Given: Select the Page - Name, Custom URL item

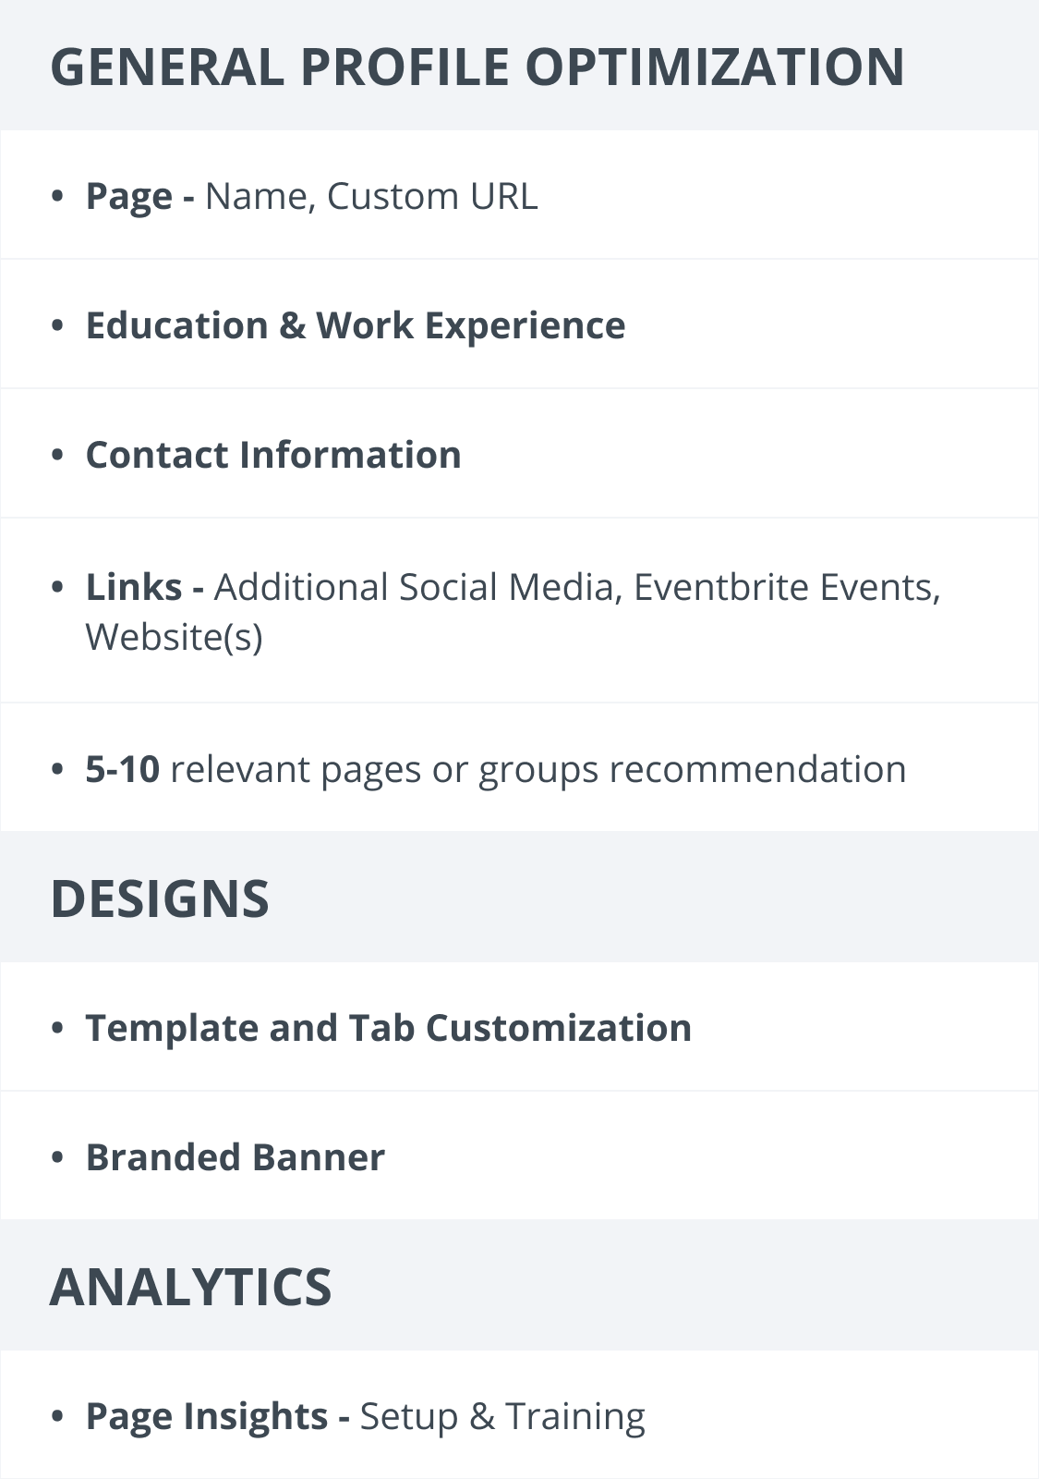Looking at the screenshot, I should pos(519,195).
